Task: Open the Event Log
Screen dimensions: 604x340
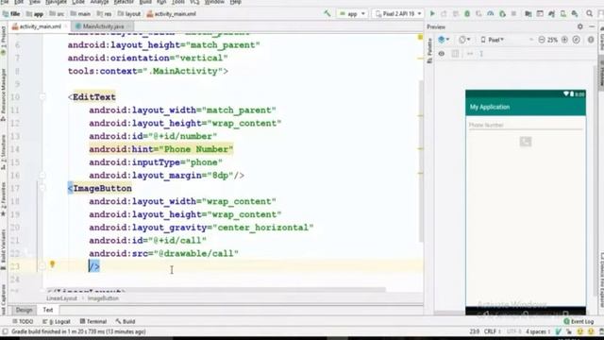Action: click(579, 321)
